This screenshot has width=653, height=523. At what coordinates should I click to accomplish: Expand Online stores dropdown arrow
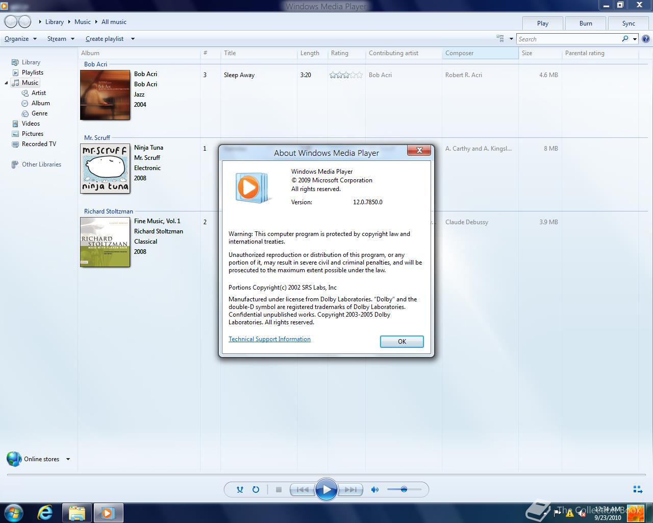pyautogui.click(x=68, y=459)
